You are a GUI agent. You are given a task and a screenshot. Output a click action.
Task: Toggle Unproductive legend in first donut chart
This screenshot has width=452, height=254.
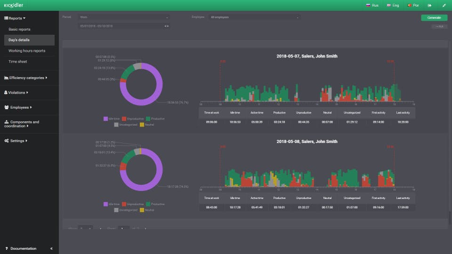[x=131, y=119]
